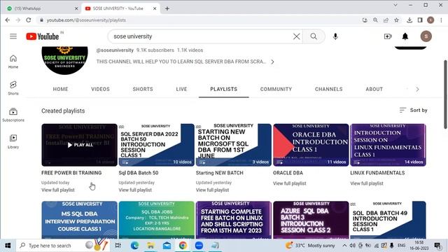Open the SHORTS channel tab
This screenshot has width=448, height=252.
click(143, 89)
